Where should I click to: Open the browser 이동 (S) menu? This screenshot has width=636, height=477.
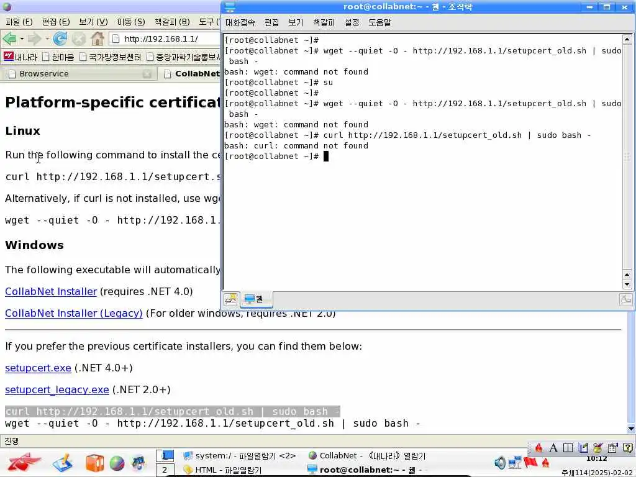pos(131,22)
